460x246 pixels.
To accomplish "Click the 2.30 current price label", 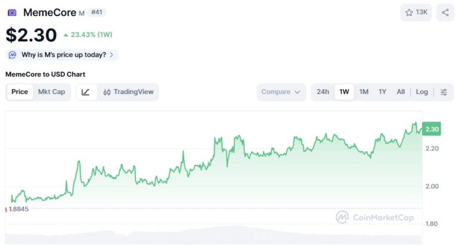I will pos(432,129).
